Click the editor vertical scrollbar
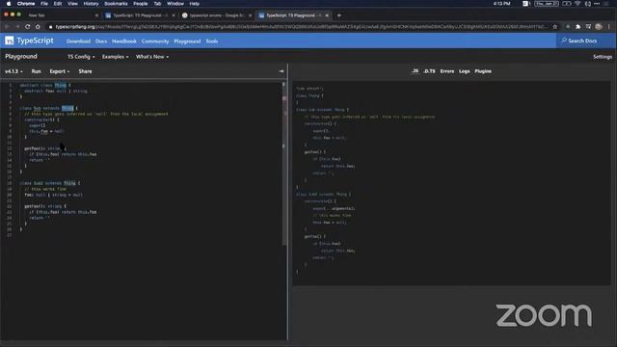The height and width of the screenshot is (347, 617). tap(283, 163)
